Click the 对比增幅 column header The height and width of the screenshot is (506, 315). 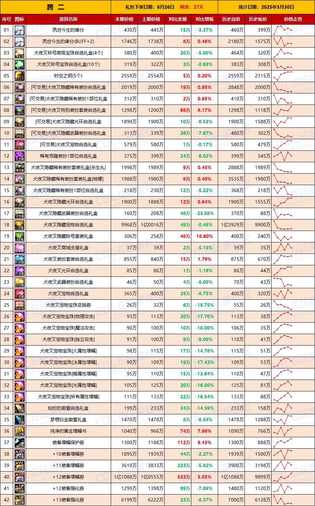(x=205, y=19)
